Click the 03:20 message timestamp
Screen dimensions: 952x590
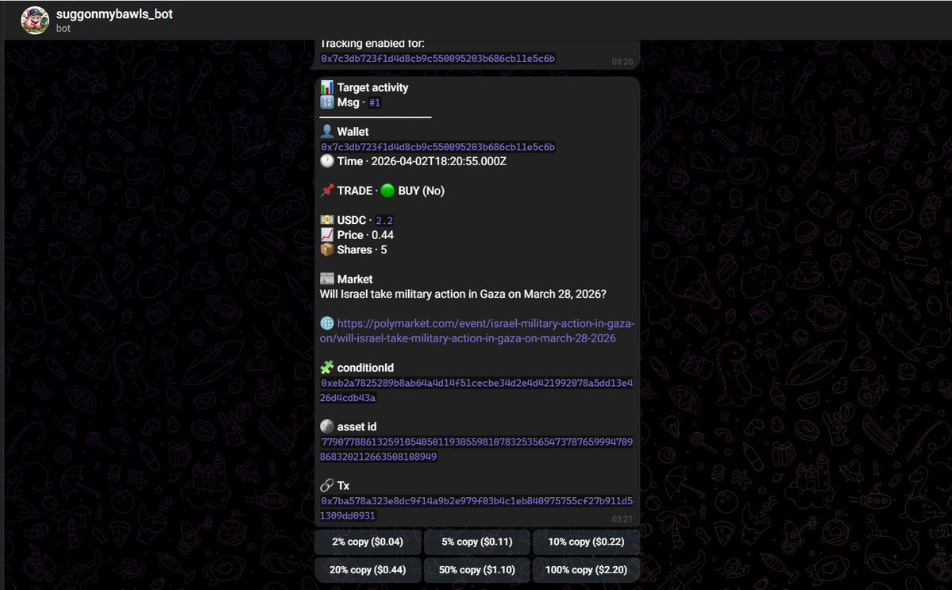622,62
